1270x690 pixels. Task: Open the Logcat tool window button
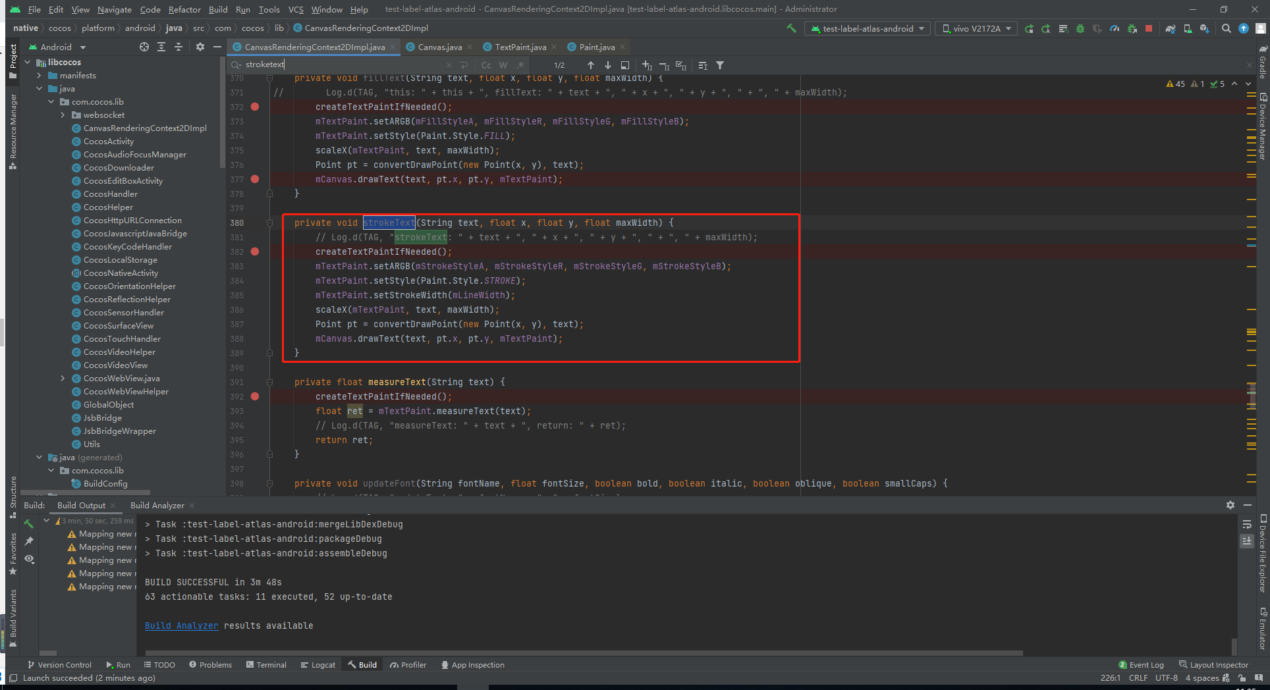(x=317, y=665)
